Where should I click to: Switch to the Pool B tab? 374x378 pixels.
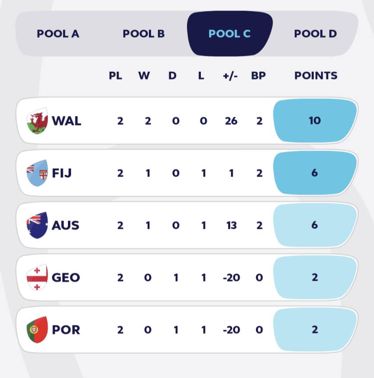pos(144,34)
